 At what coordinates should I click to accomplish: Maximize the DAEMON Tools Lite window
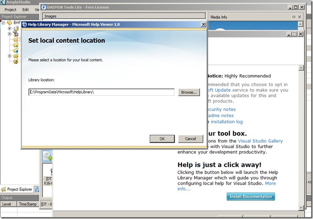coord(296,7)
